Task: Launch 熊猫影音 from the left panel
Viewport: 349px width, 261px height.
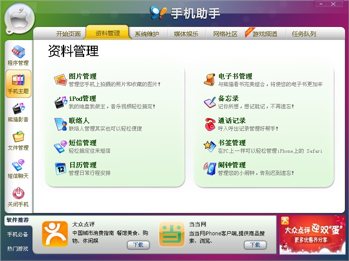Action: point(18,112)
